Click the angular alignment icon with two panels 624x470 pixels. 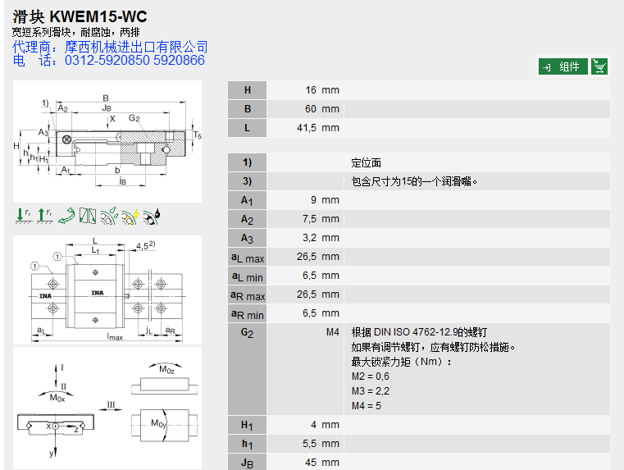coord(88,217)
